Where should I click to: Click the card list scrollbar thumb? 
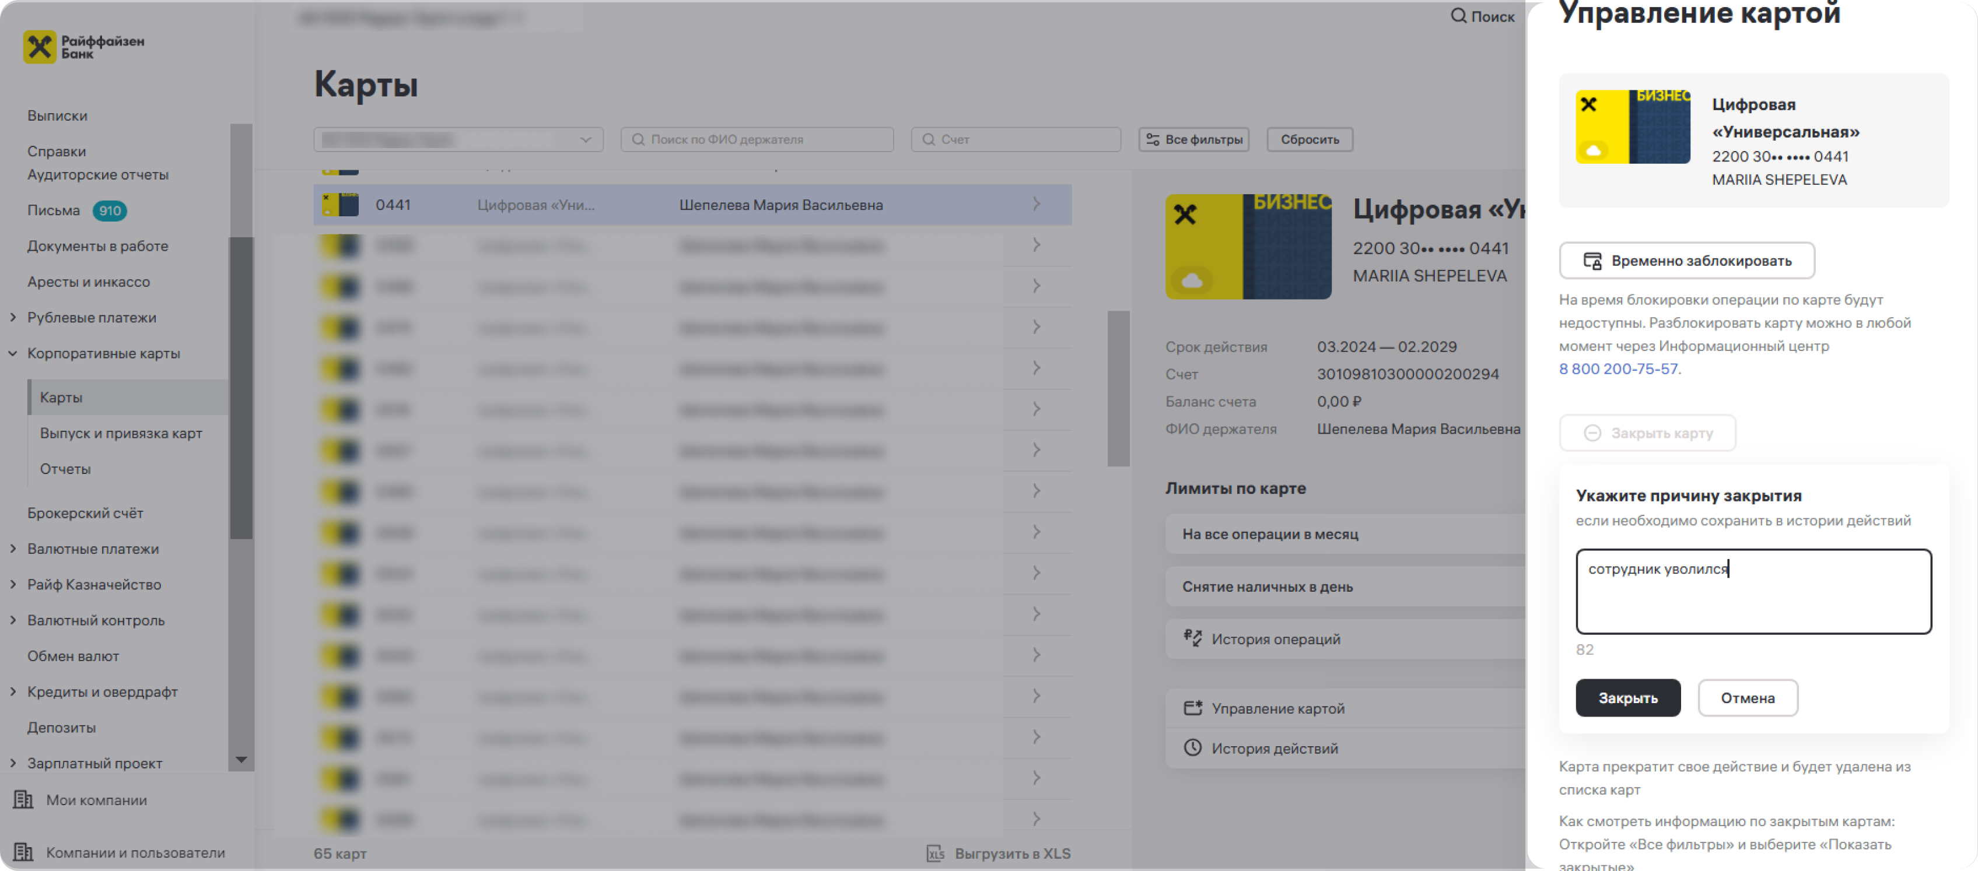tap(1118, 388)
